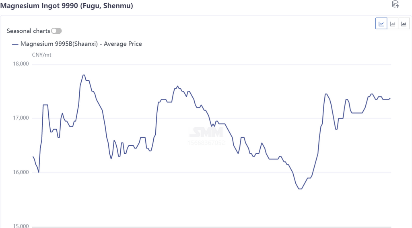The height and width of the screenshot is (228, 412).
Task: Click the blue legend line marker
Action: [15, 44]
